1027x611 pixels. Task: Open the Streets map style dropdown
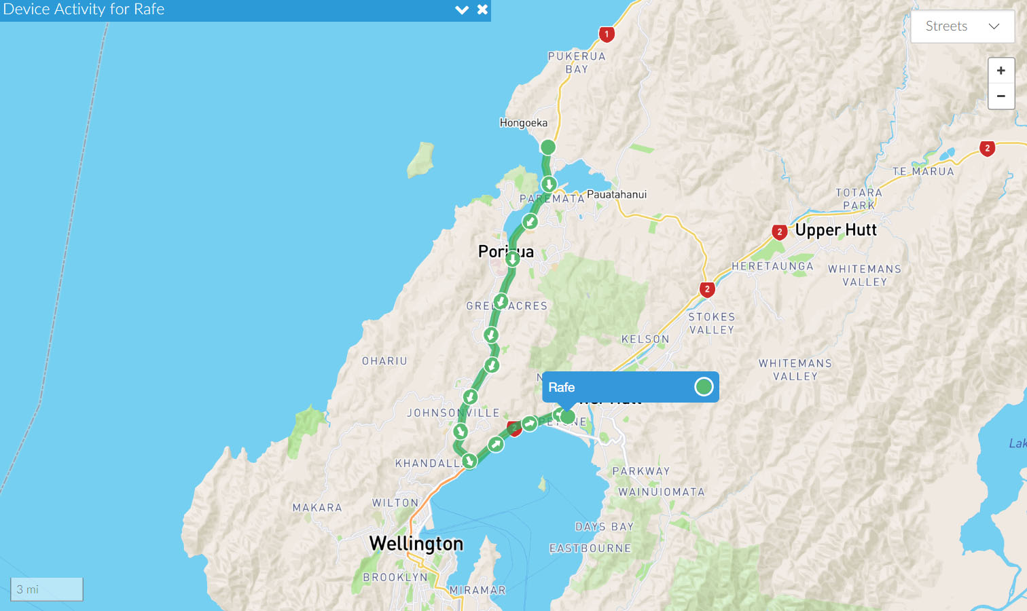tap(962, 26)
